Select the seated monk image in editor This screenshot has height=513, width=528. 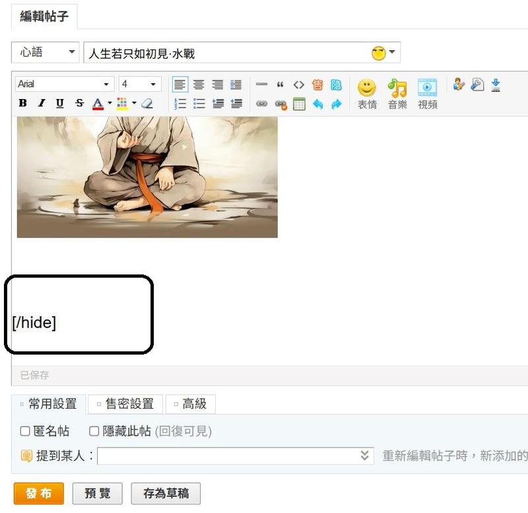(147, 177)
